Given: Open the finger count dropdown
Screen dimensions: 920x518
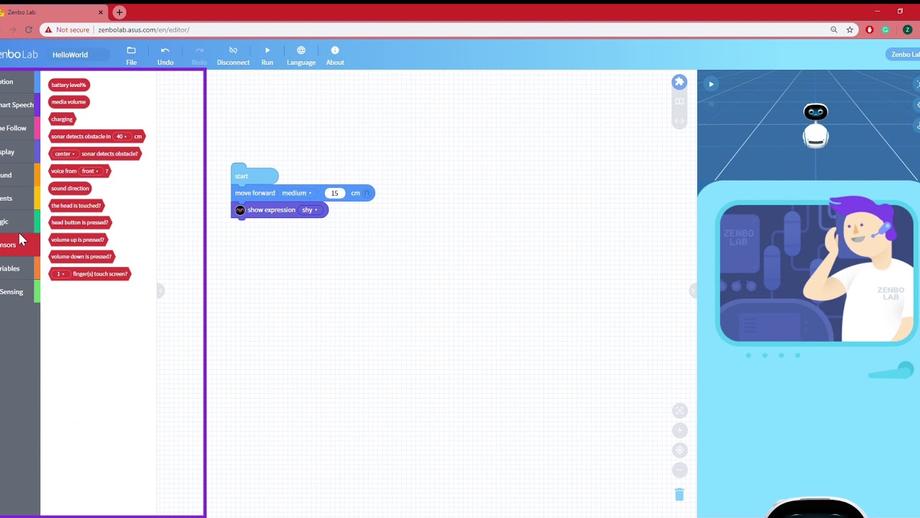Looking at the screenshot, I should click(x=61, y=274).
